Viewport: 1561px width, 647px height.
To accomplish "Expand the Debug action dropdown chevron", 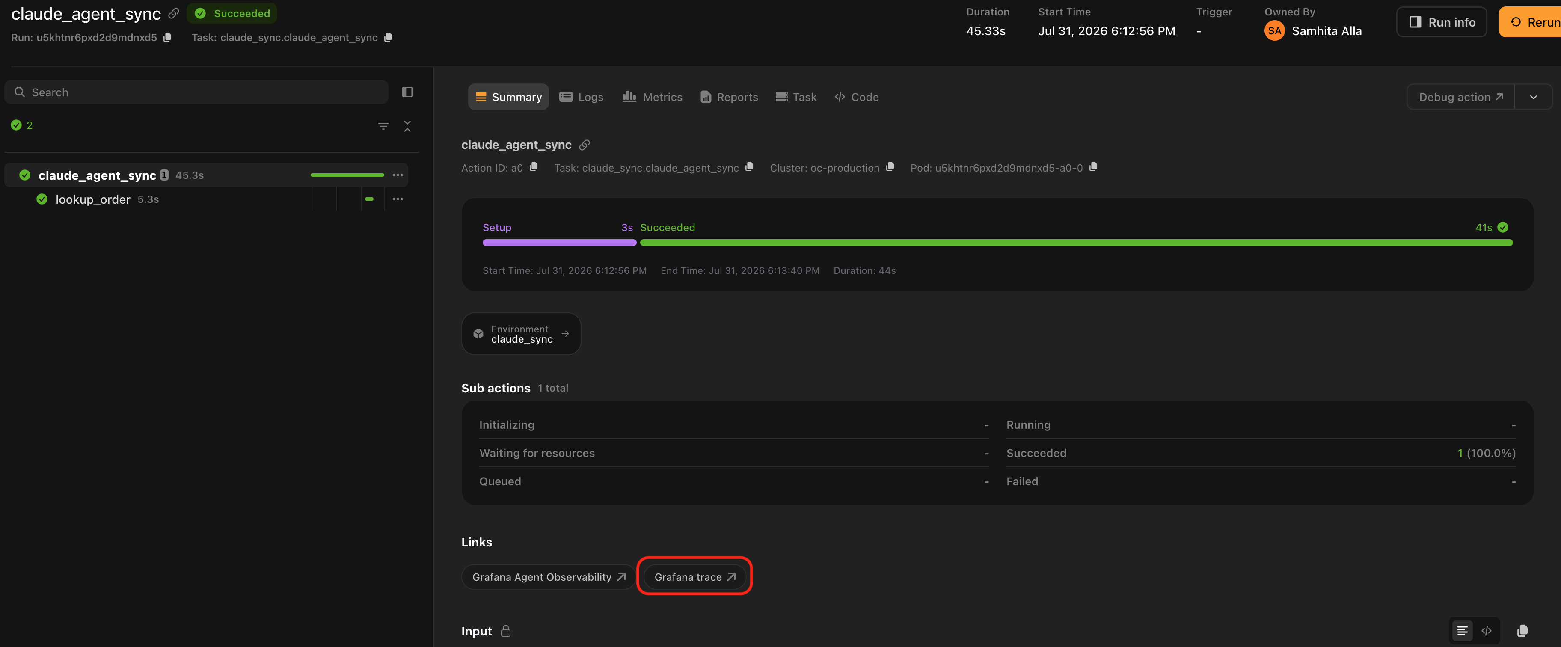I will click(1533, 97).
